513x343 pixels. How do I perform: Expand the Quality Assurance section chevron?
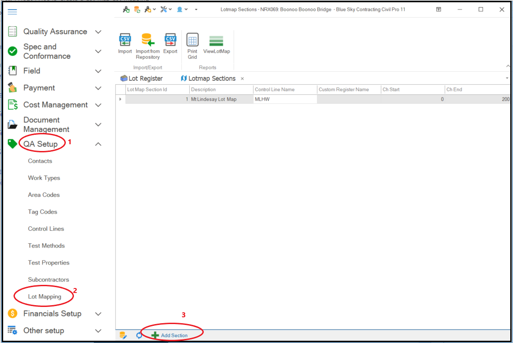pos(98,32)
